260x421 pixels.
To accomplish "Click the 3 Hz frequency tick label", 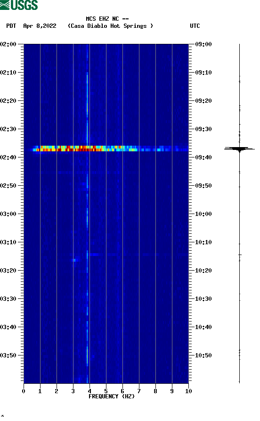I will pos(73,391).
